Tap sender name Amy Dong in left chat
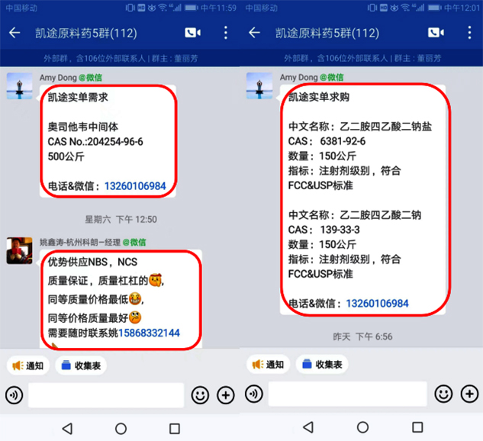The height and width of the screenshot is (441, 483). tap(58, 78)
